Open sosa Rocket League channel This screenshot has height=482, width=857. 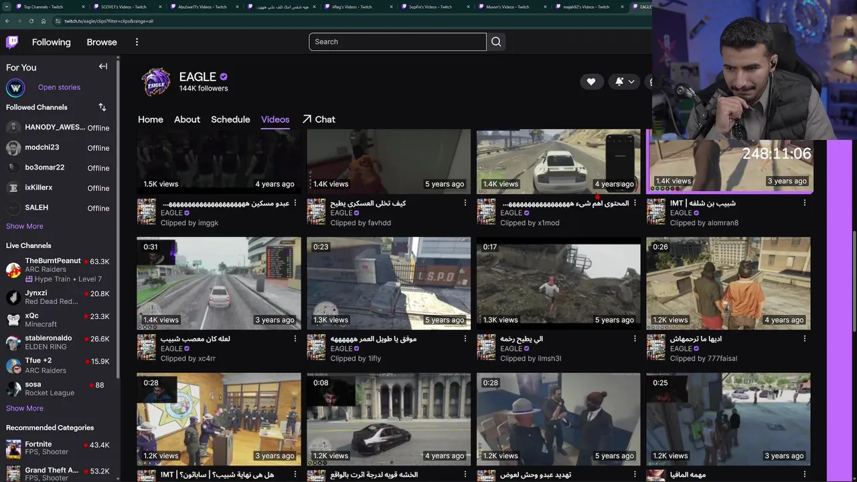(59, 389)
